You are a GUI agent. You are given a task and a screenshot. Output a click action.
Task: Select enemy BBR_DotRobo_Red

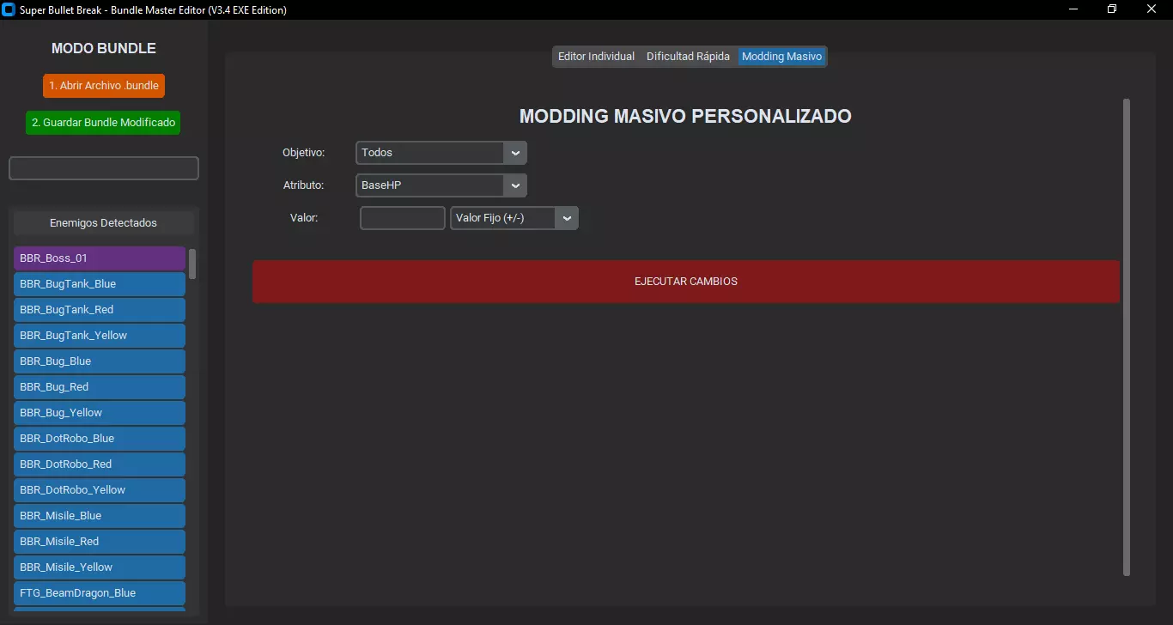[100, 464]
